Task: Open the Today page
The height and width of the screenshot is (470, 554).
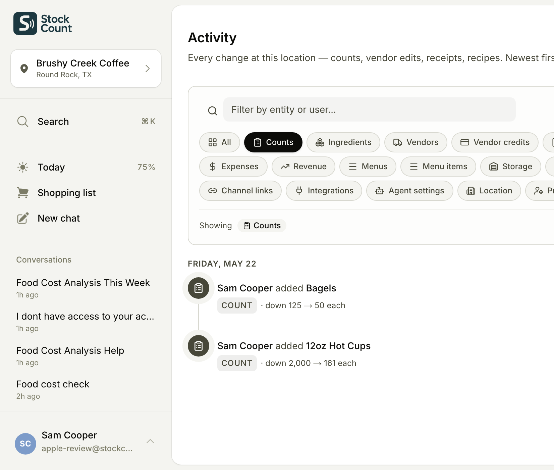Action: pos(86,167)
